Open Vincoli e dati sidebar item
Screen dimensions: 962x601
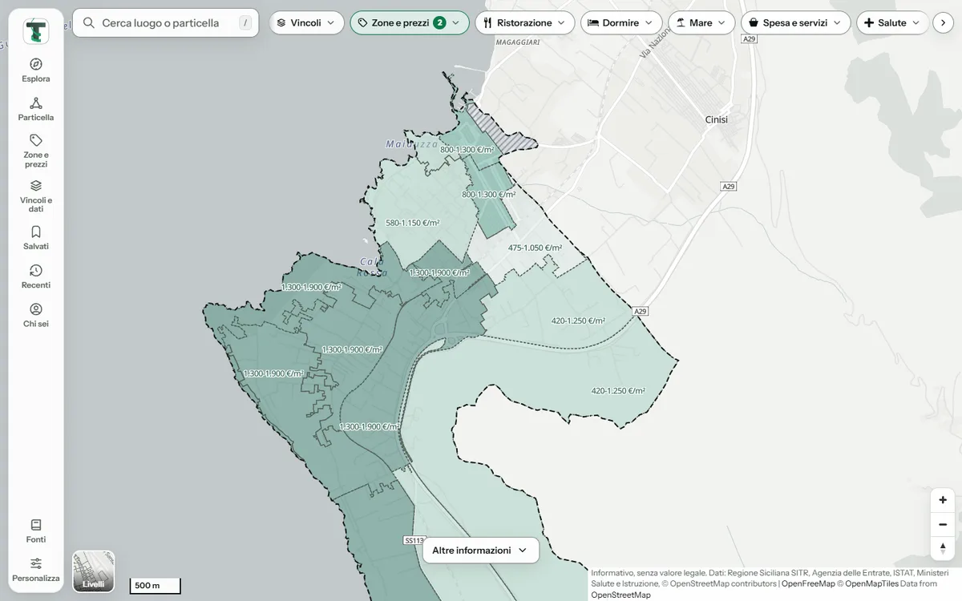coord(36,196)
